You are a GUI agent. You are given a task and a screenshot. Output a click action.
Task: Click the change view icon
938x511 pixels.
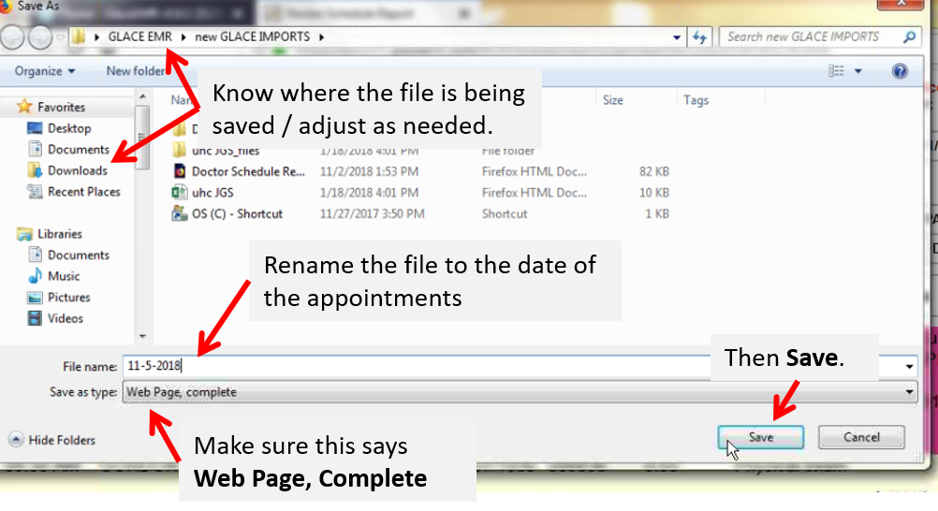[x=837, y=71]
